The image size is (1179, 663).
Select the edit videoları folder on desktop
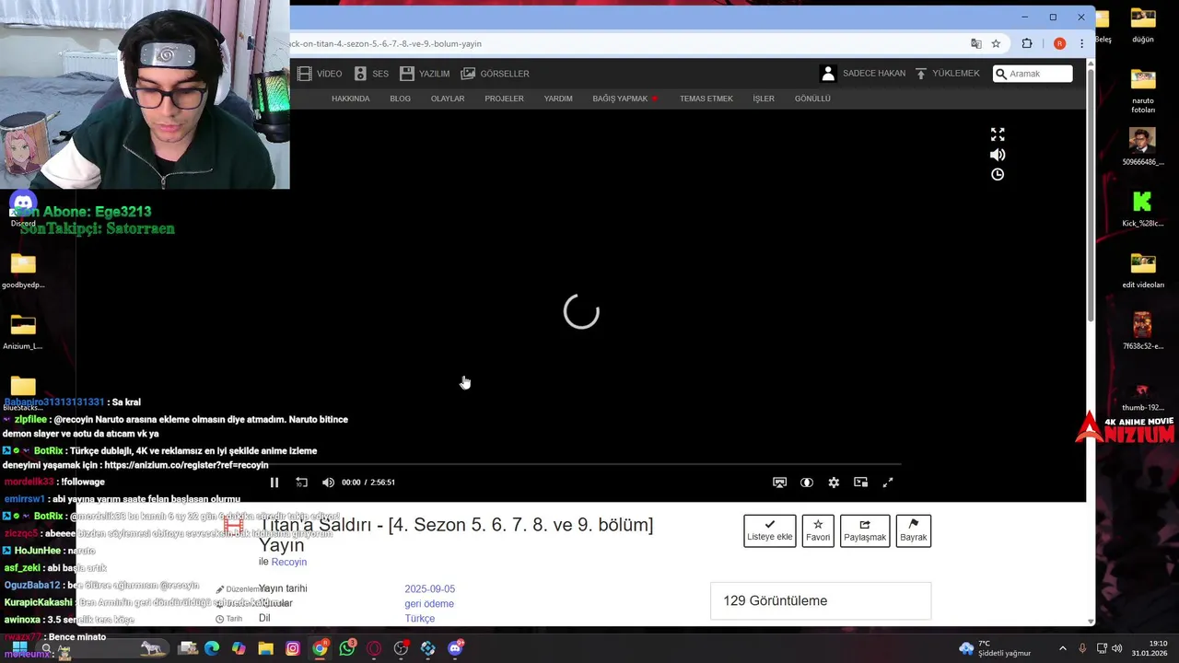click(1143, 271)
